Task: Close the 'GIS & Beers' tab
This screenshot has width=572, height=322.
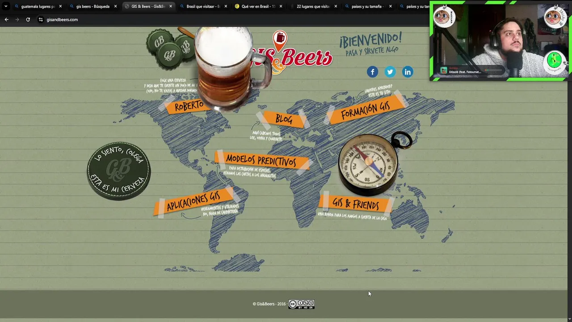Action: [x=171, y=6]
